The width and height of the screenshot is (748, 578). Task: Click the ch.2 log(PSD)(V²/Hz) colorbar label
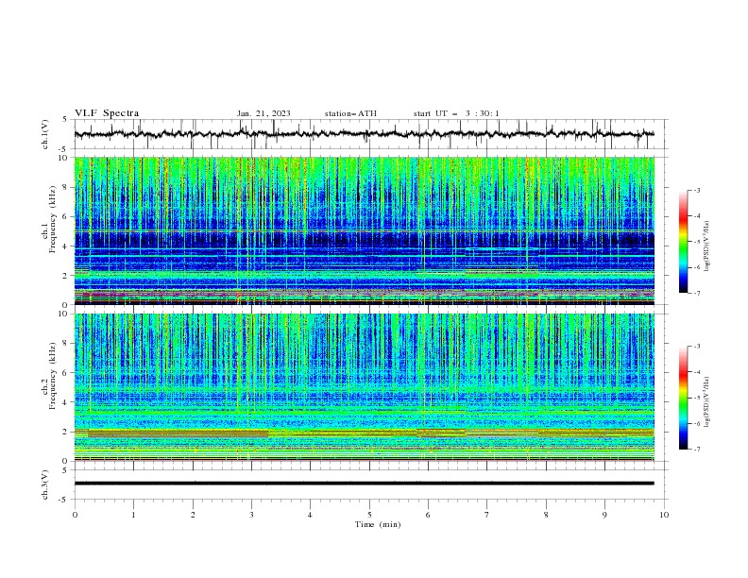(707, 402)
